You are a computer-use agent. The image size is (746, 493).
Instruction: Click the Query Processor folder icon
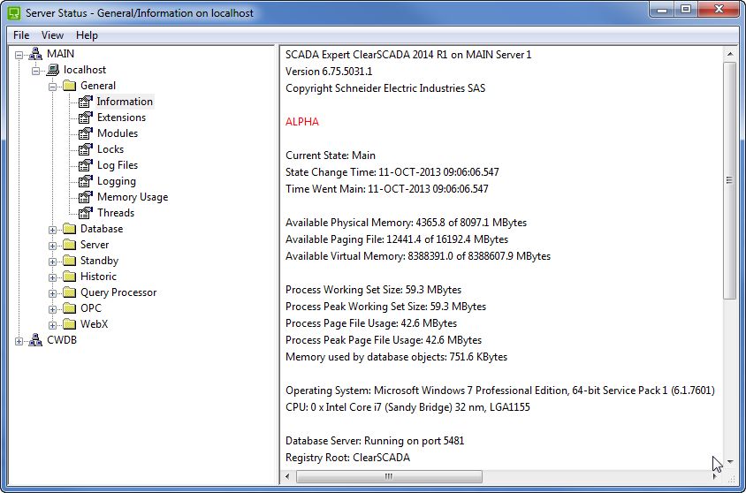70,292
